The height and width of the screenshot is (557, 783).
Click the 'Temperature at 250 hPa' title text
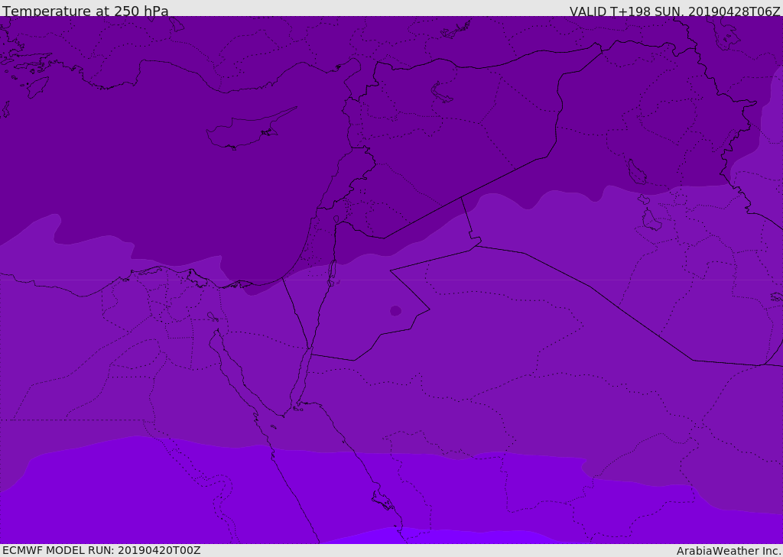point(86,11)
